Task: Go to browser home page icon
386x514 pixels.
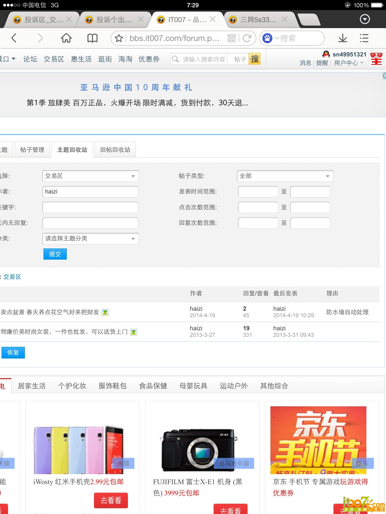Action: click(x=66, y=38)
